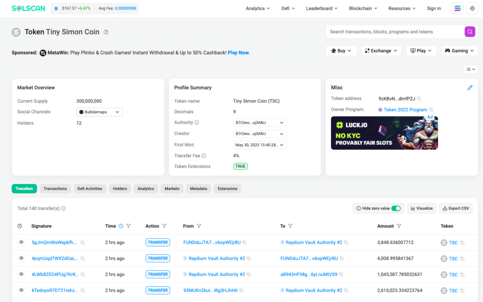Expand the Bubblemaps social channels dropdown

100,112
